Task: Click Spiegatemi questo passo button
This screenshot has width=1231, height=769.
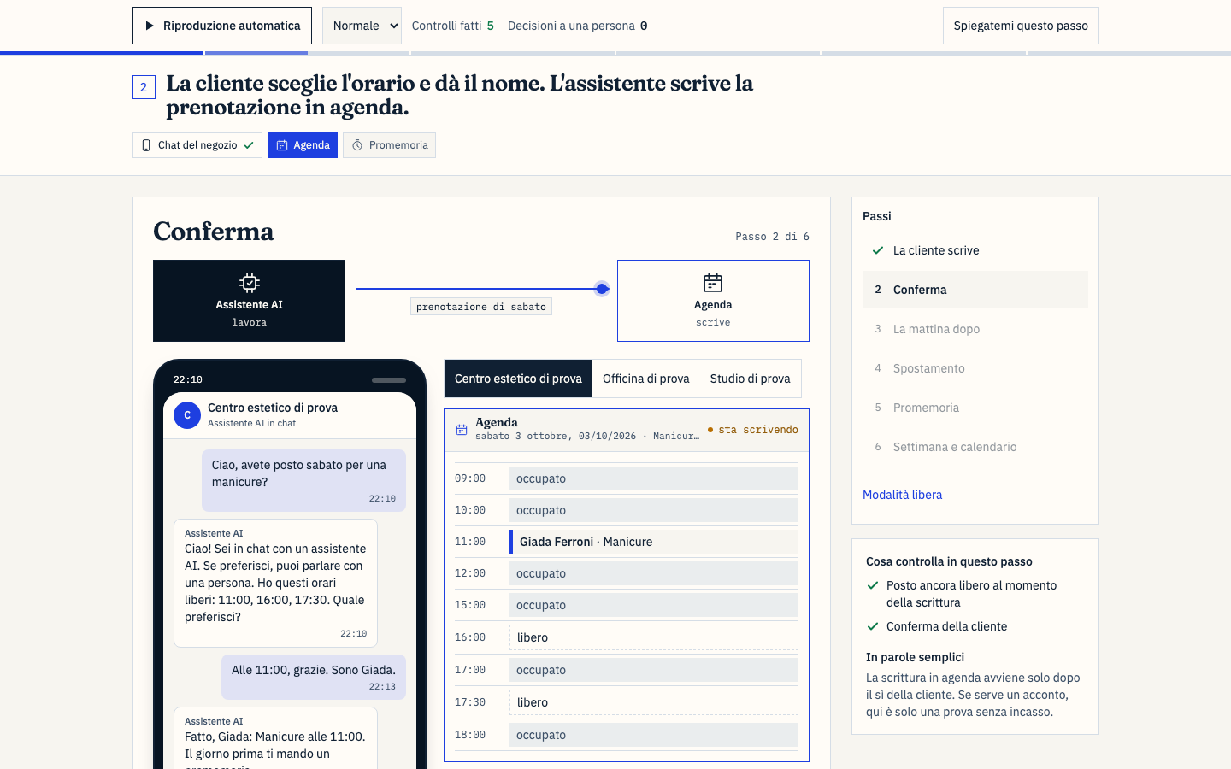Action: point(1021,26)
